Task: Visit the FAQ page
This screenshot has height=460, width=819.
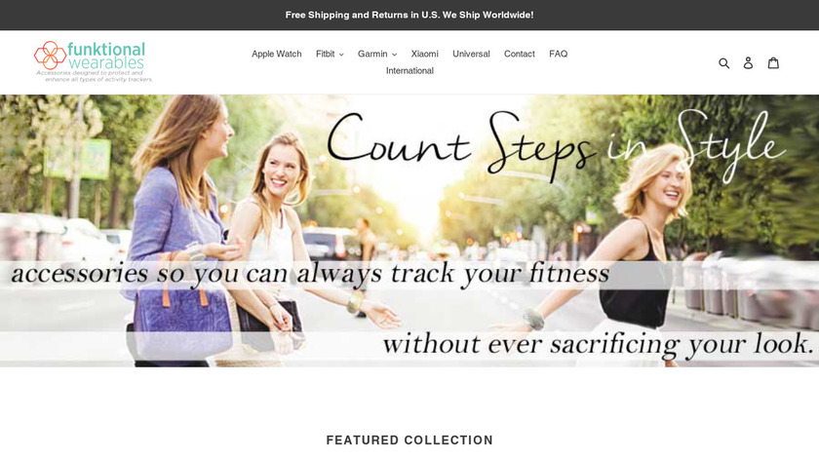Action: [x=558, y=54]
